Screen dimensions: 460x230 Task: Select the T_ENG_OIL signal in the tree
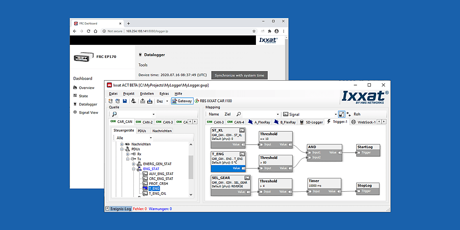pos(158,193)
